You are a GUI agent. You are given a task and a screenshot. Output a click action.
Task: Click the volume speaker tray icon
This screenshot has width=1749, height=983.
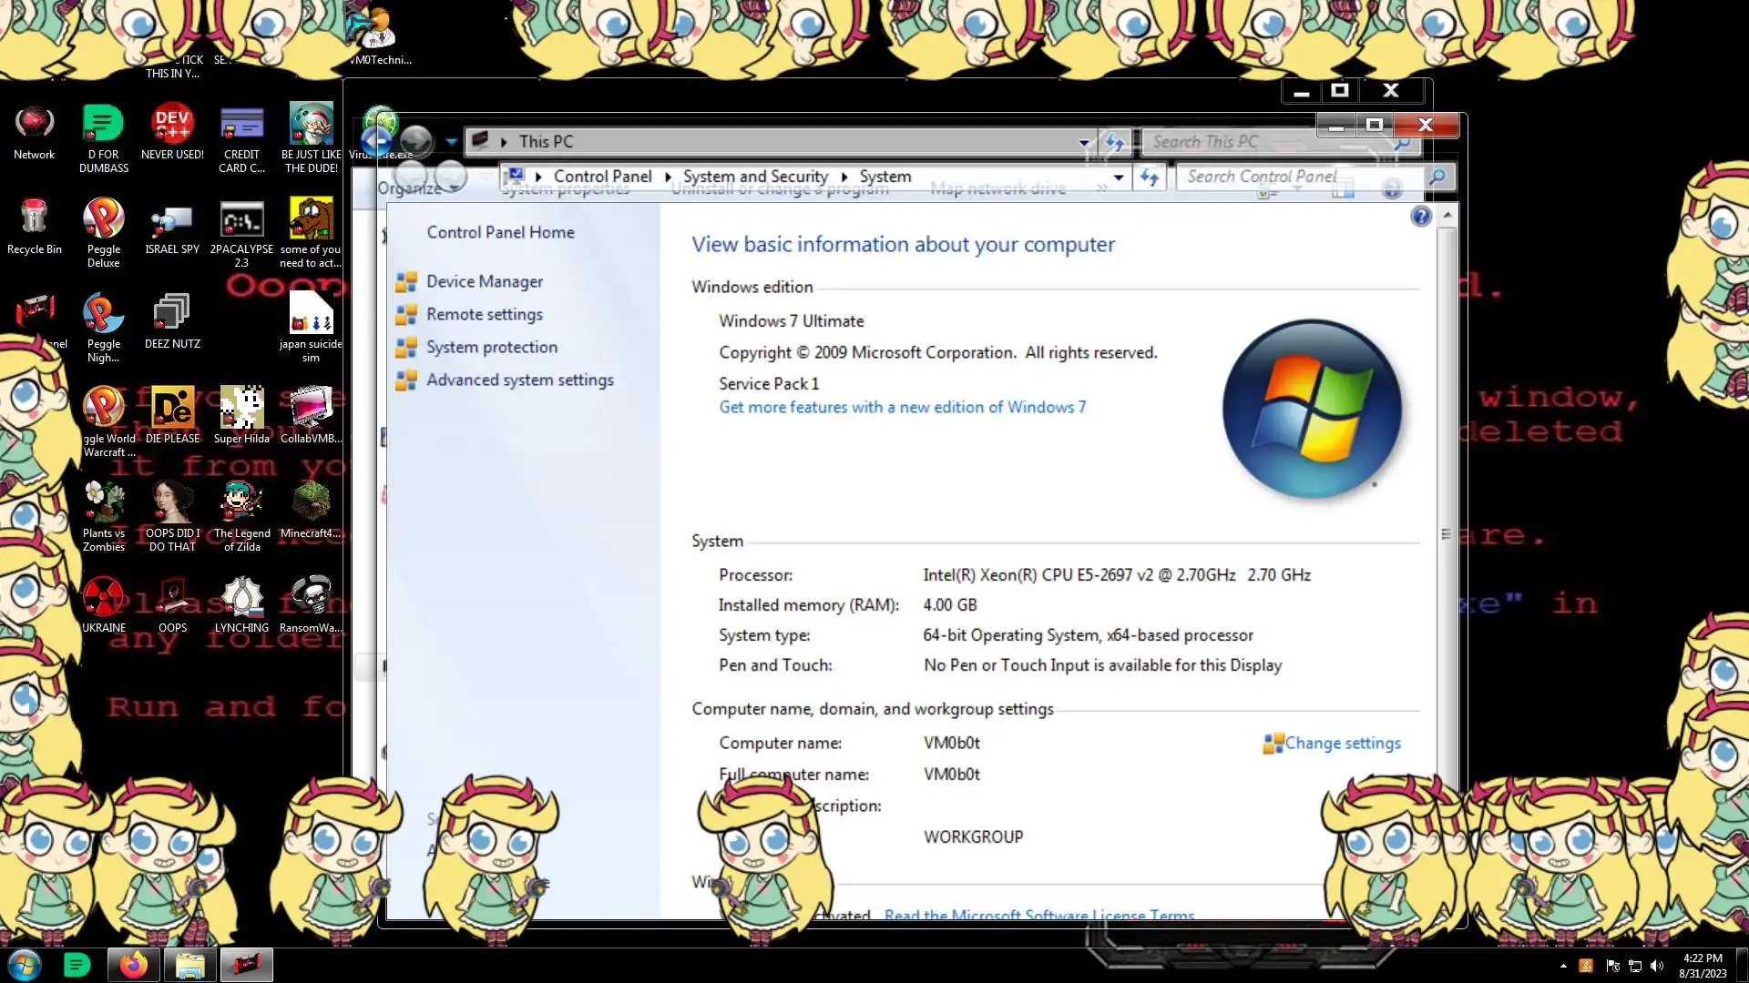coord(1657,966)
